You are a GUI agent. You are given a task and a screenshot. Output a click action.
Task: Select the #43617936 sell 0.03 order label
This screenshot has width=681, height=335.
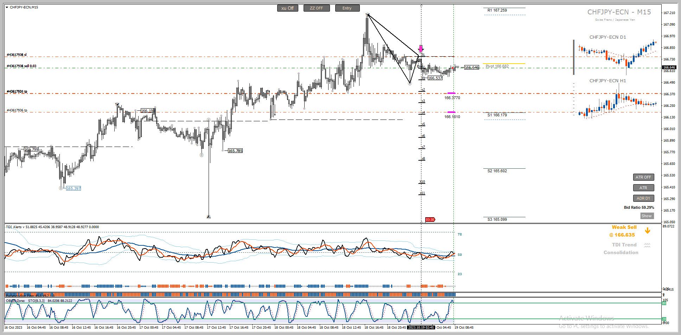click(21, 66)
